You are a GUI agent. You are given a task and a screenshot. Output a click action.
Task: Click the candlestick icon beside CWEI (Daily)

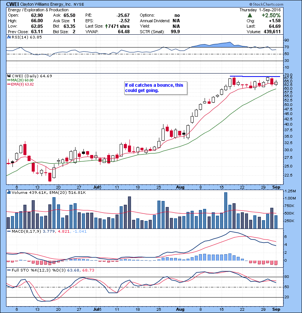(x=9, y=76)
